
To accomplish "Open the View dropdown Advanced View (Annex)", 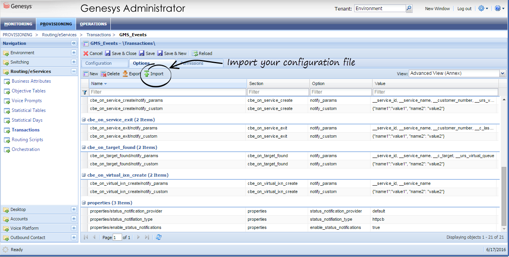I will (x=457, y=73).
